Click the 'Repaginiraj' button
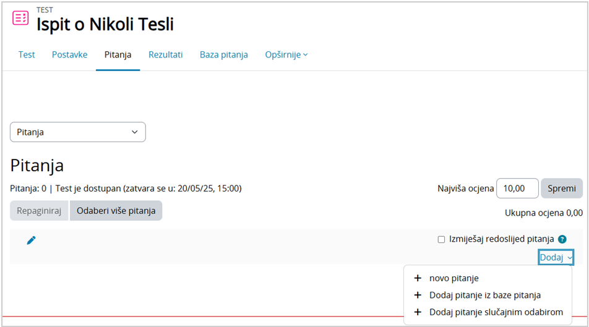589x327 pixels. coord(38,211)
